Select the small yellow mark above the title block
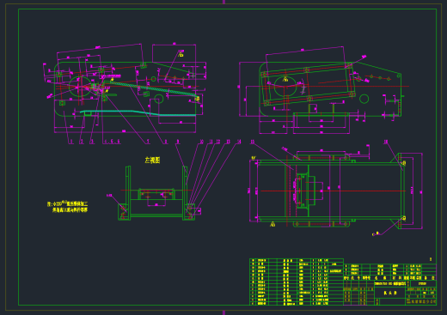 pos(431,259)
